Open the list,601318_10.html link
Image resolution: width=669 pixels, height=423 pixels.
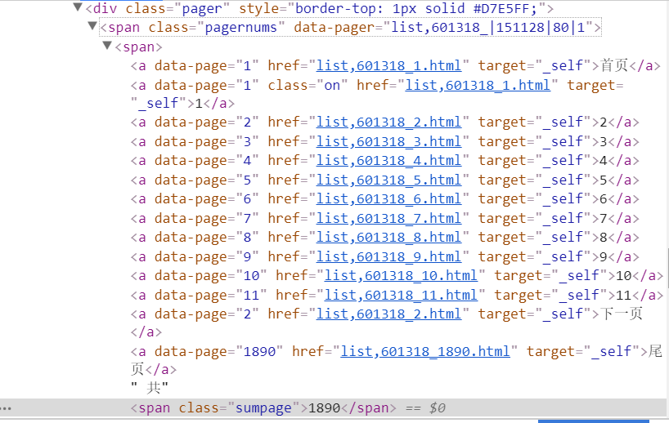point(401,276)
